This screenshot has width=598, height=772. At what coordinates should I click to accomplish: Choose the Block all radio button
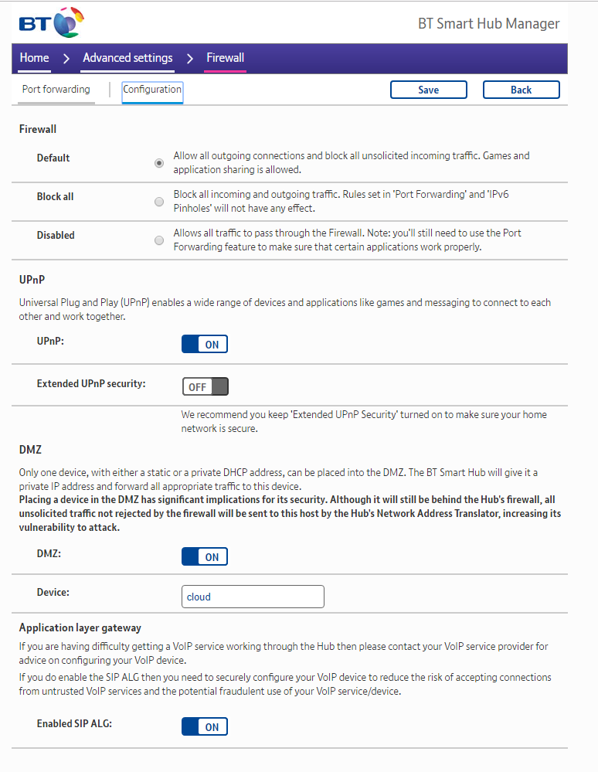click(x=159, y=202)
